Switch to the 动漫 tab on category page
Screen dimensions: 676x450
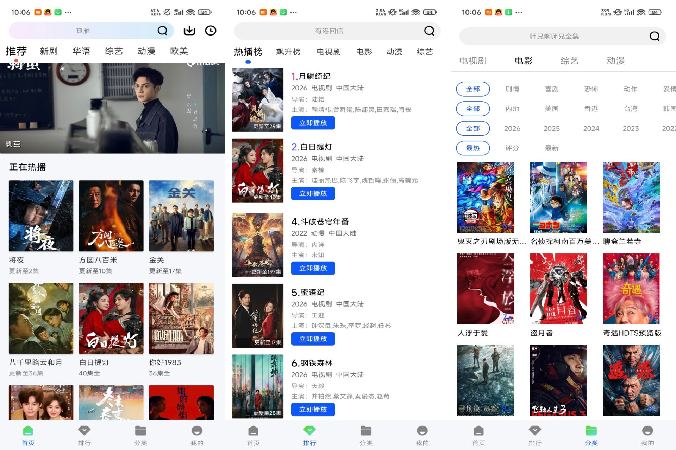[616, 60]
